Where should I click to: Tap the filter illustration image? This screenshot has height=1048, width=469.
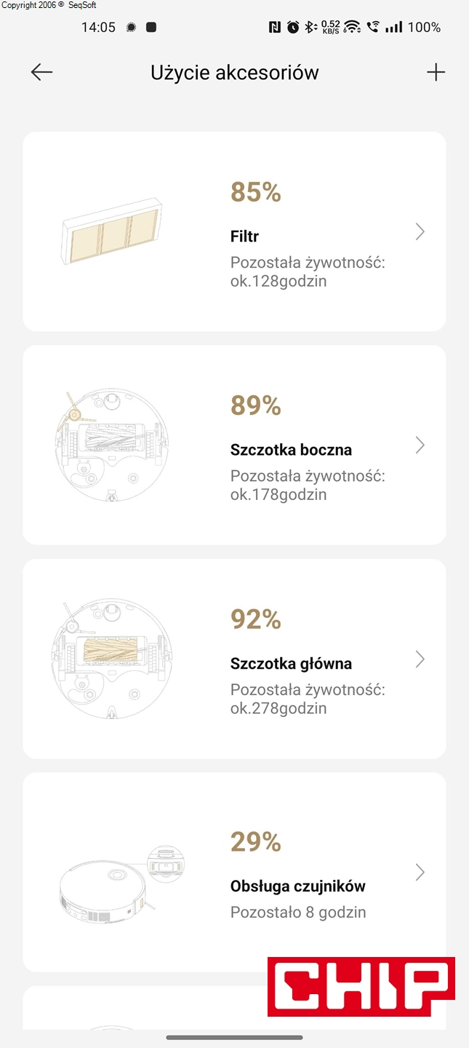(111, 231)
